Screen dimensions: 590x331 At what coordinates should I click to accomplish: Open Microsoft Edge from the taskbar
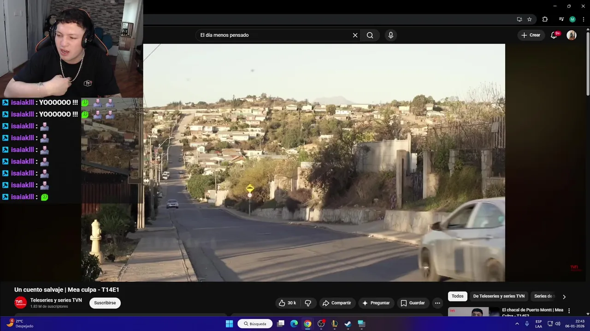[294, 324]
